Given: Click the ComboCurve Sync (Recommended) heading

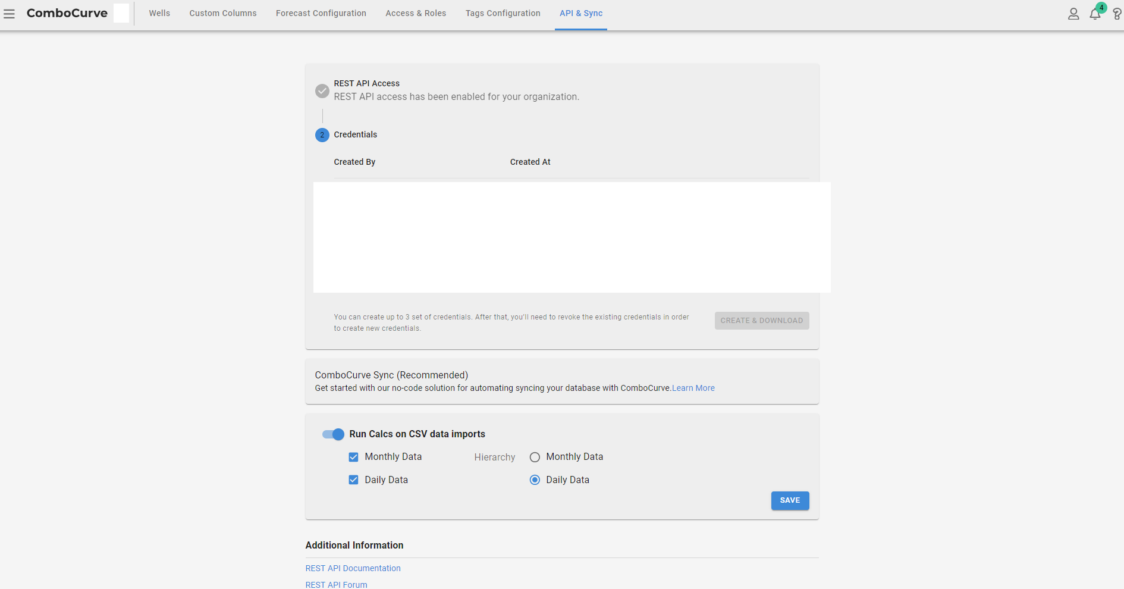Looking at the screenshot, I should click(391, 375).
